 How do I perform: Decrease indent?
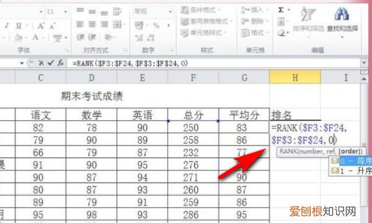tap(81, 37)
